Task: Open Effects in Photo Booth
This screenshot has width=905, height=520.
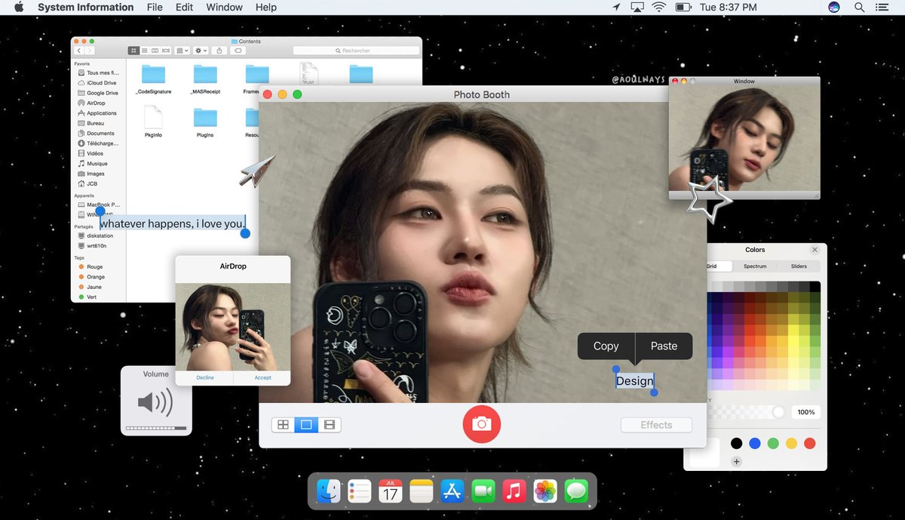Action: click(656, 425)
